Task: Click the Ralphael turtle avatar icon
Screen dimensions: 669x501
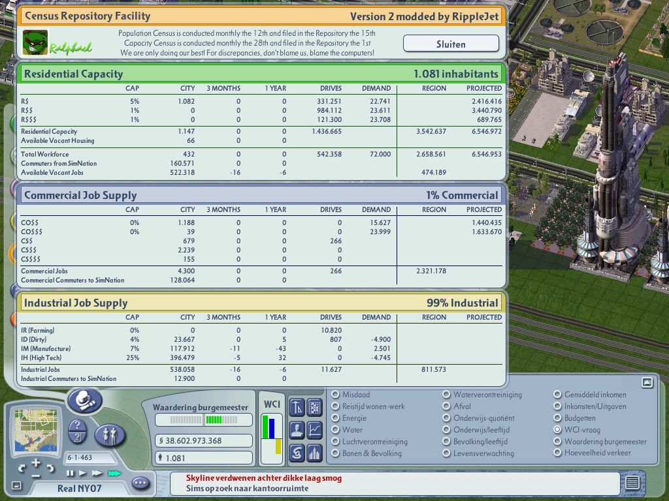Action: [x=35, y=42]
